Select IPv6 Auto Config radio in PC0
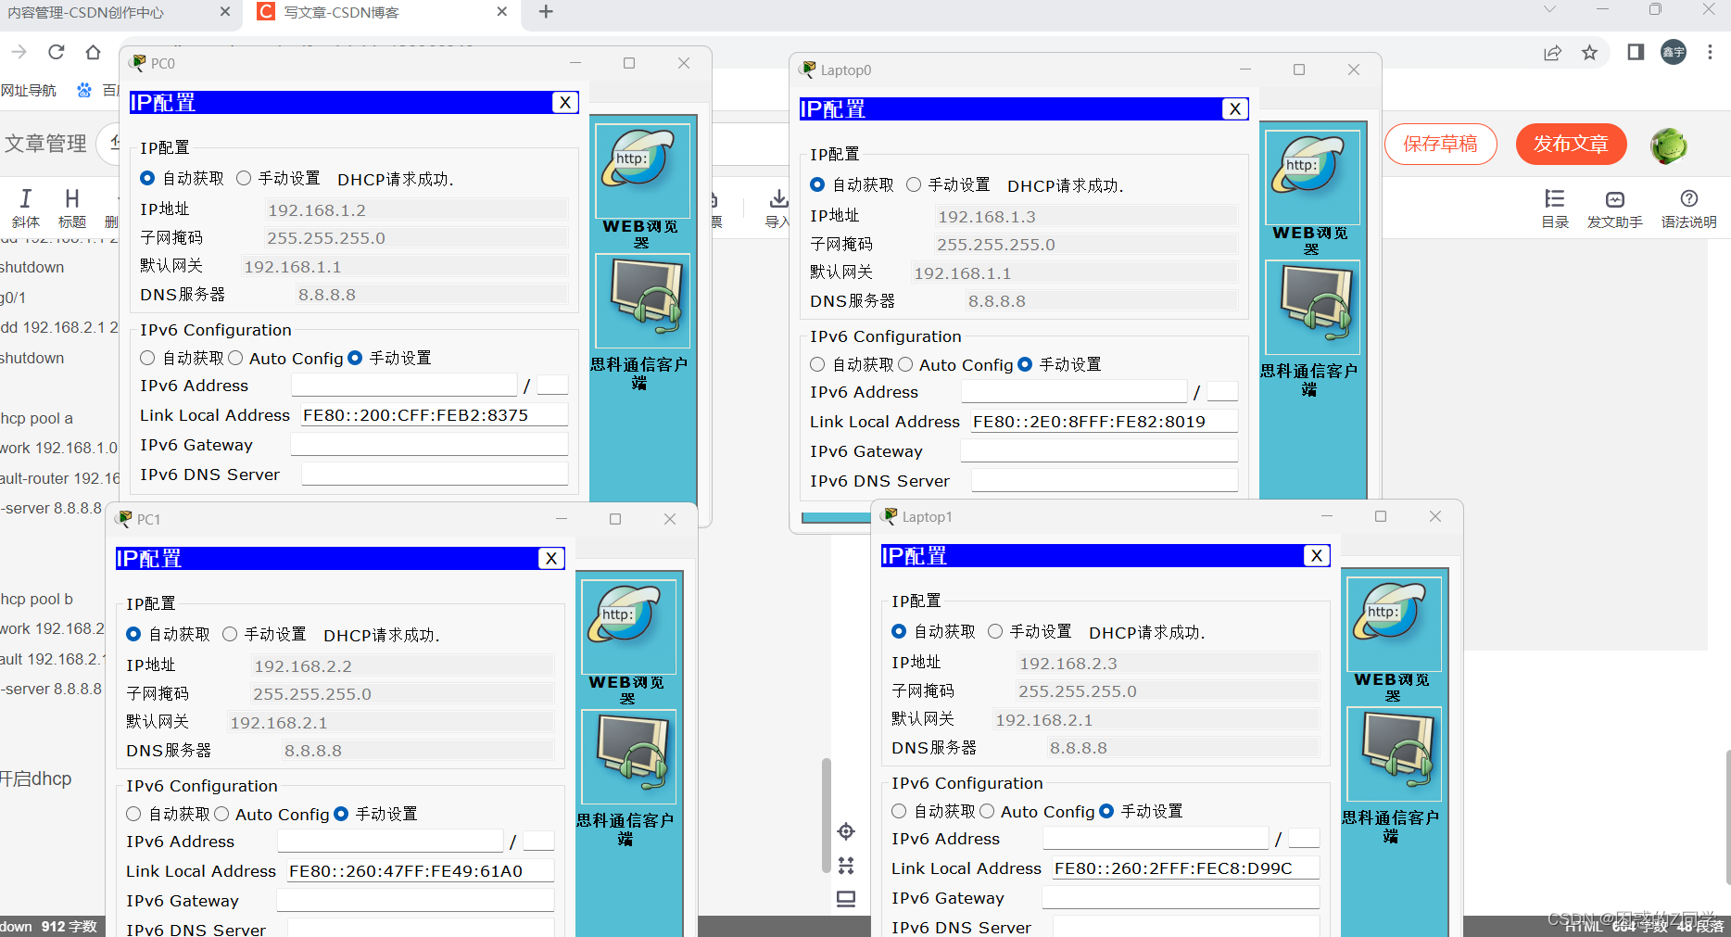Screen dimensions: 1731x937 tap(235, 358)
